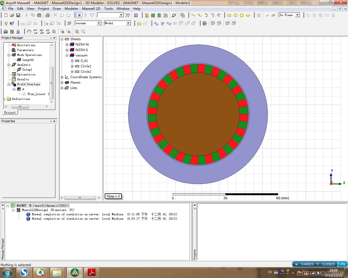This screenshot has height=278, width=348.
Task: Save the project with the floppy icon
Action: click(x=18, y=15)
